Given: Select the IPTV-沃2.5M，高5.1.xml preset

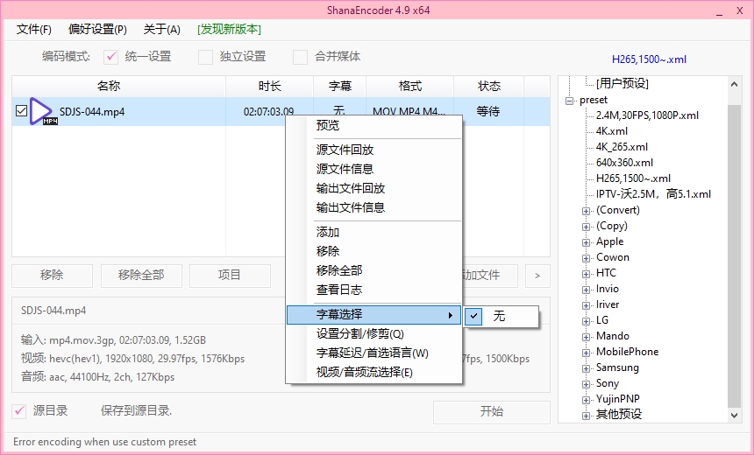Looking at the screenshot, I should 653,194.
